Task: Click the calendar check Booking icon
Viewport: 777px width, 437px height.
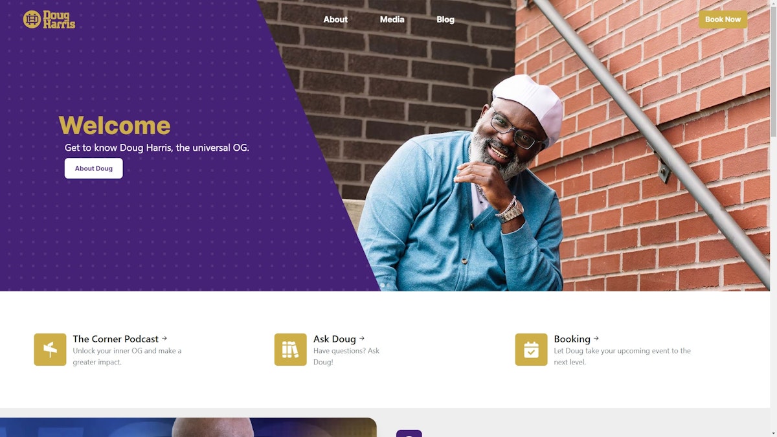Action: pyautogui.click(x=531, y=350)
